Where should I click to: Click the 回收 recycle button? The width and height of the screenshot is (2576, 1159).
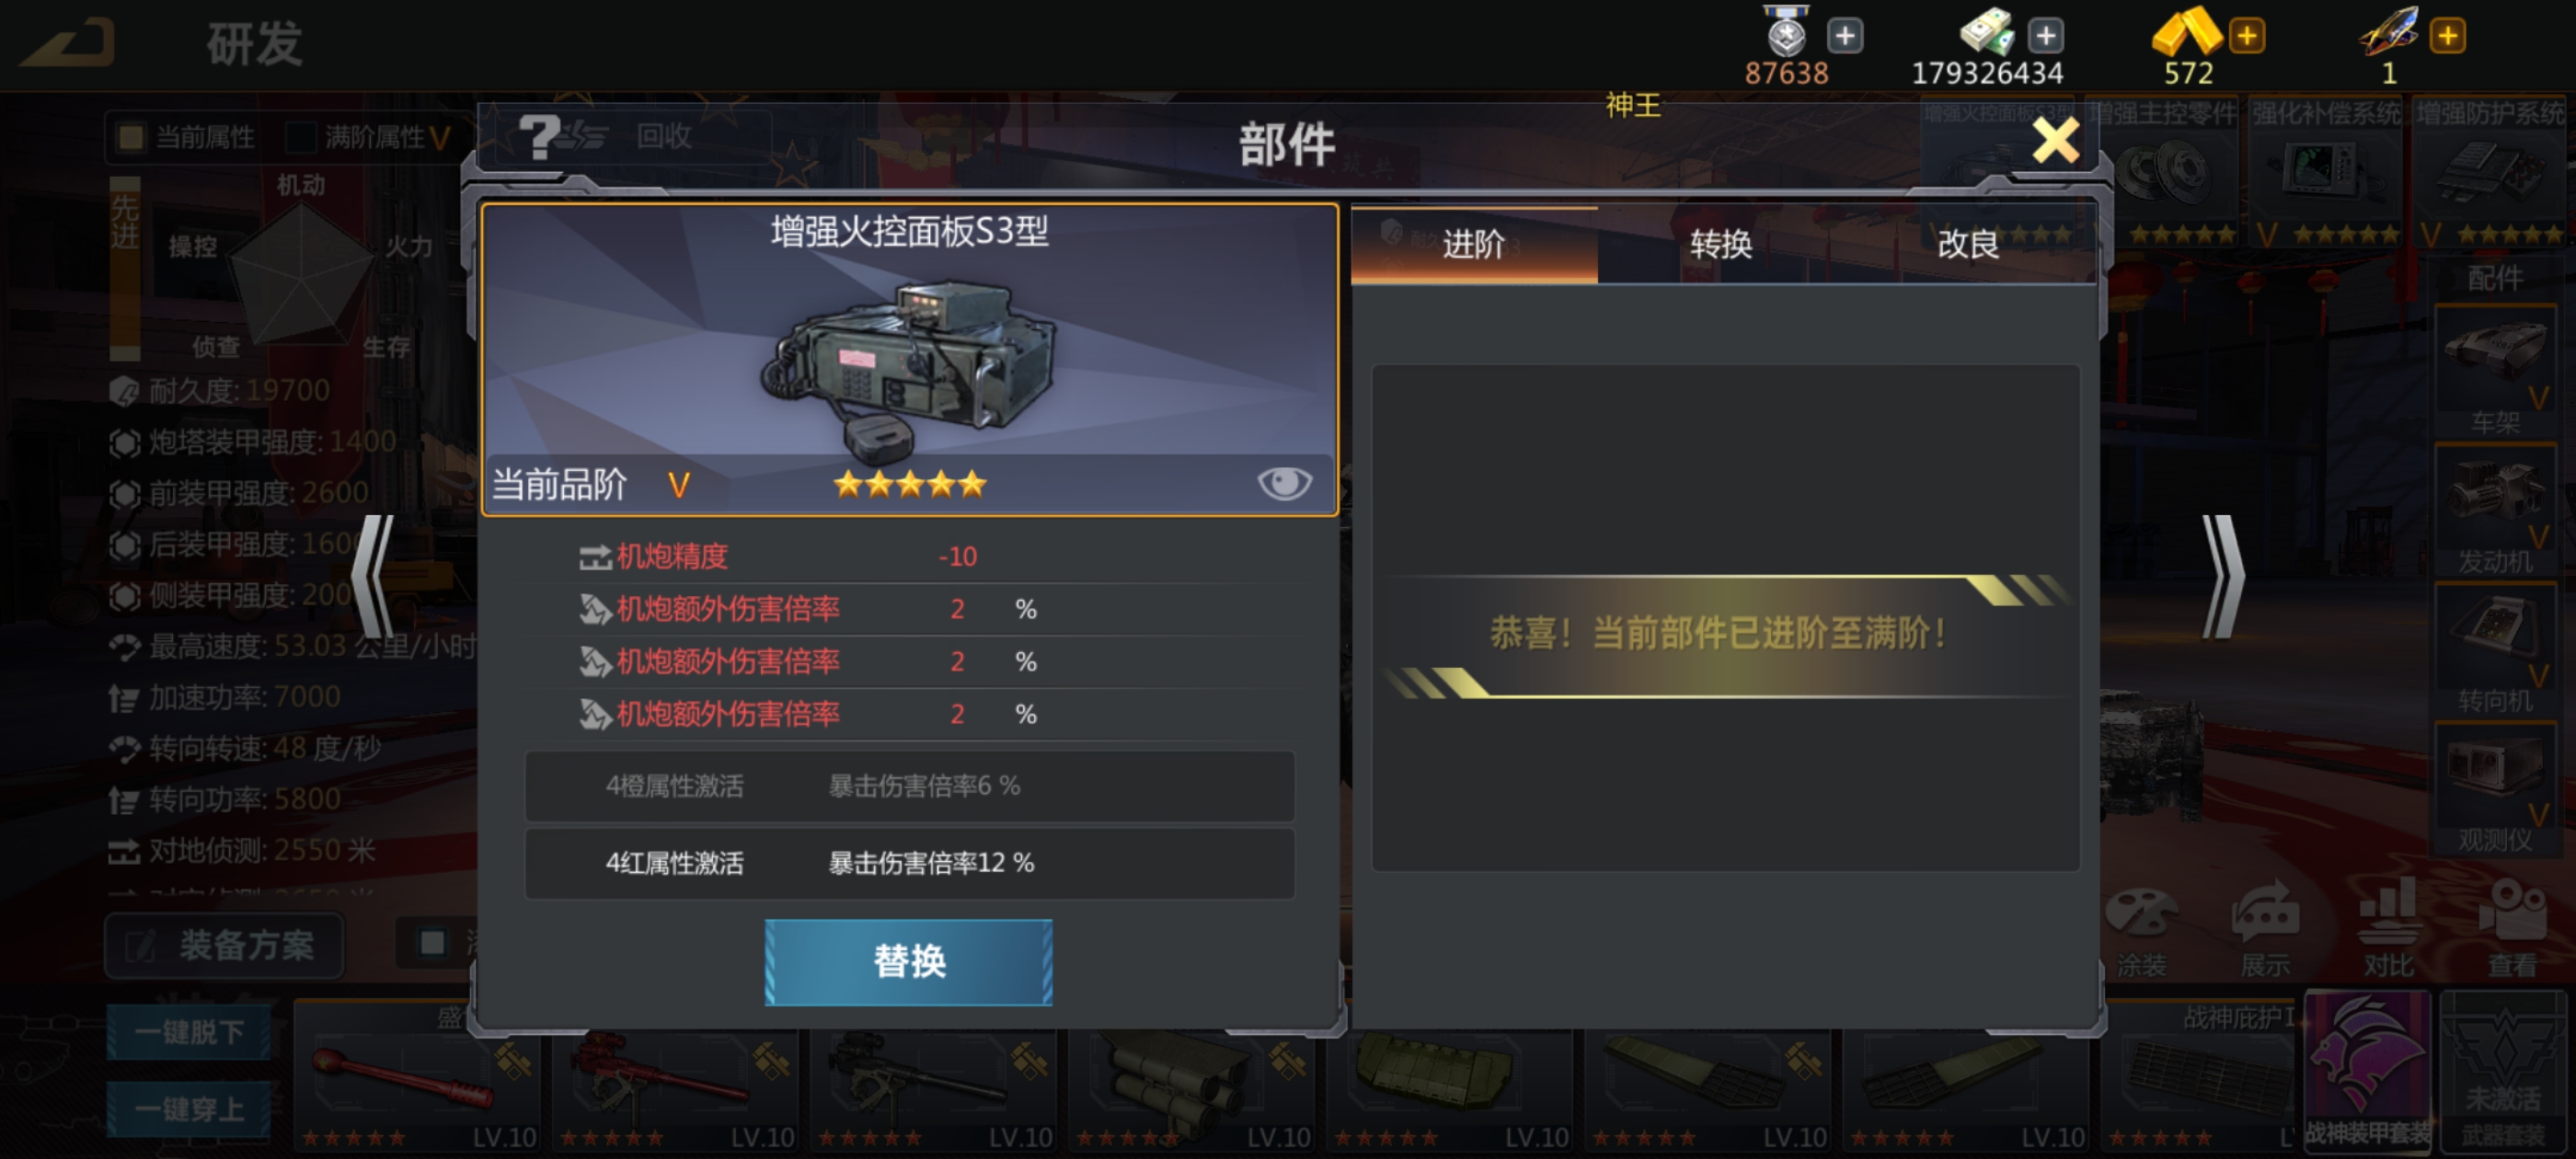tap(664, 137)
